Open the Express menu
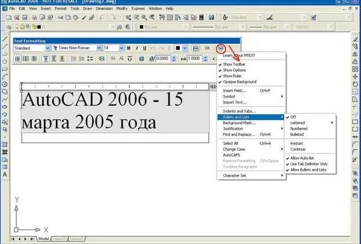 [138, 8]
